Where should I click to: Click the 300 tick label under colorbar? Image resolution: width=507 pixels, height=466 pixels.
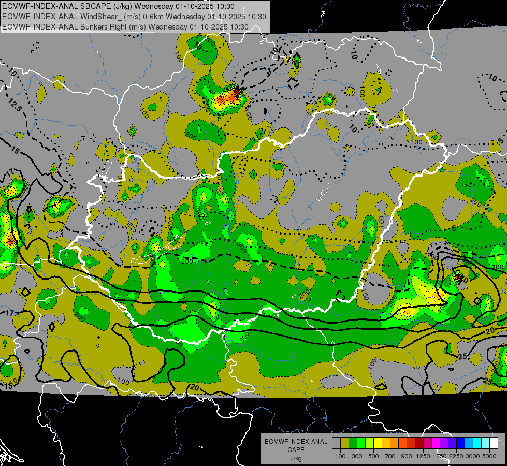pos(357,456)
